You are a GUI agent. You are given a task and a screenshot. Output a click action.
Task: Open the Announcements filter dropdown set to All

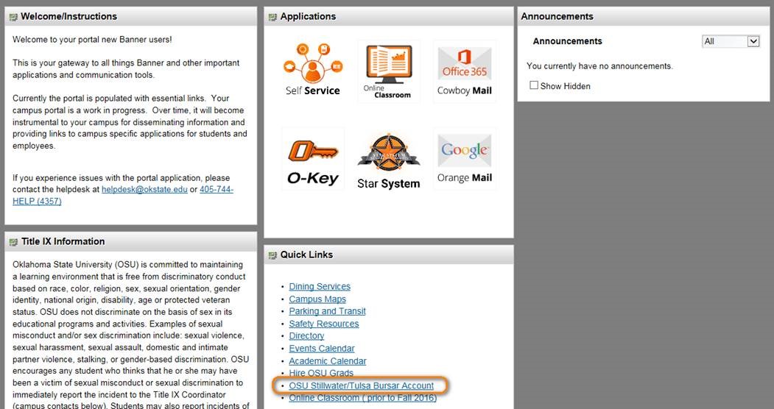731,41
